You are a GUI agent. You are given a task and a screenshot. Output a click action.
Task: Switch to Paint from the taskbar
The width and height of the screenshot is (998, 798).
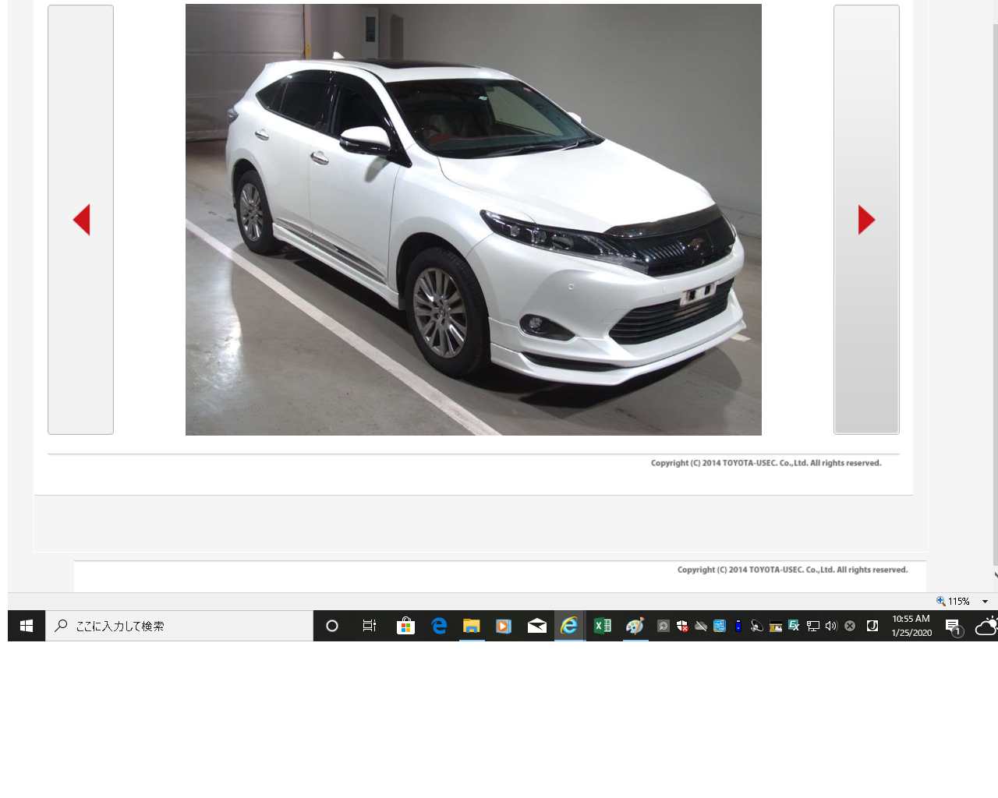(x=635, y=626)
